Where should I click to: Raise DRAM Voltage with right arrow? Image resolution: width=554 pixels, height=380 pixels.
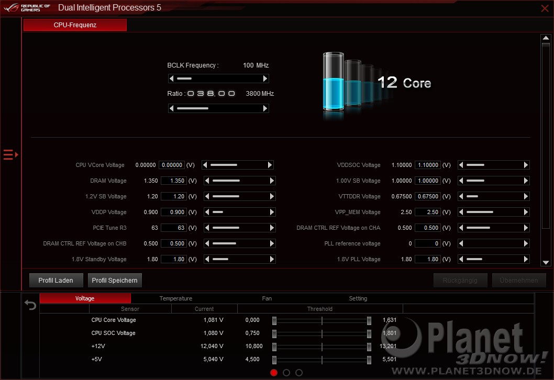click(272, 181)
